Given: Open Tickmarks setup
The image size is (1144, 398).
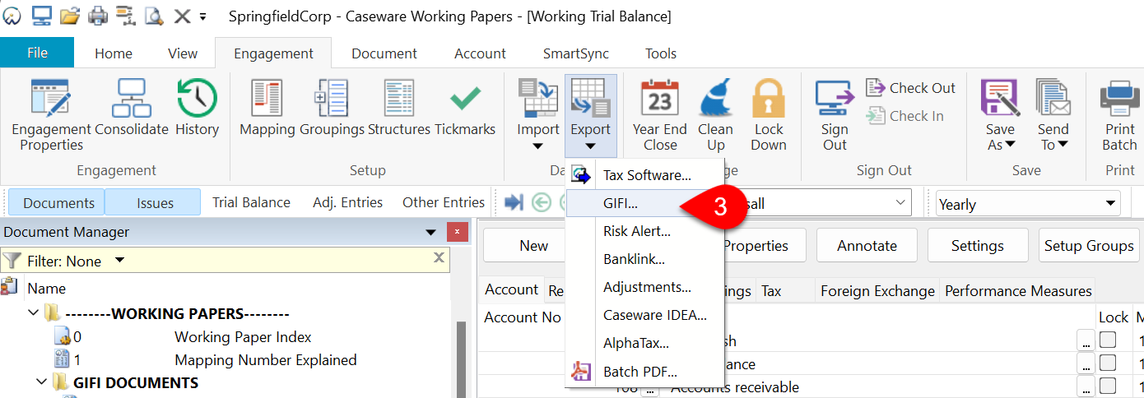Looking at the screenshot, I should click(x=465, y=108).
